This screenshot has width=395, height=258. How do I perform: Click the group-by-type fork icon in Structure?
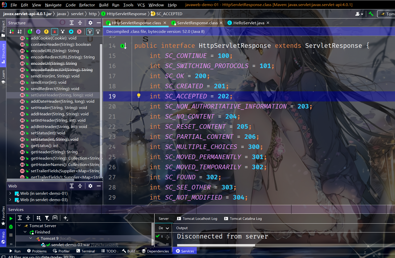[x=63, y=32]
